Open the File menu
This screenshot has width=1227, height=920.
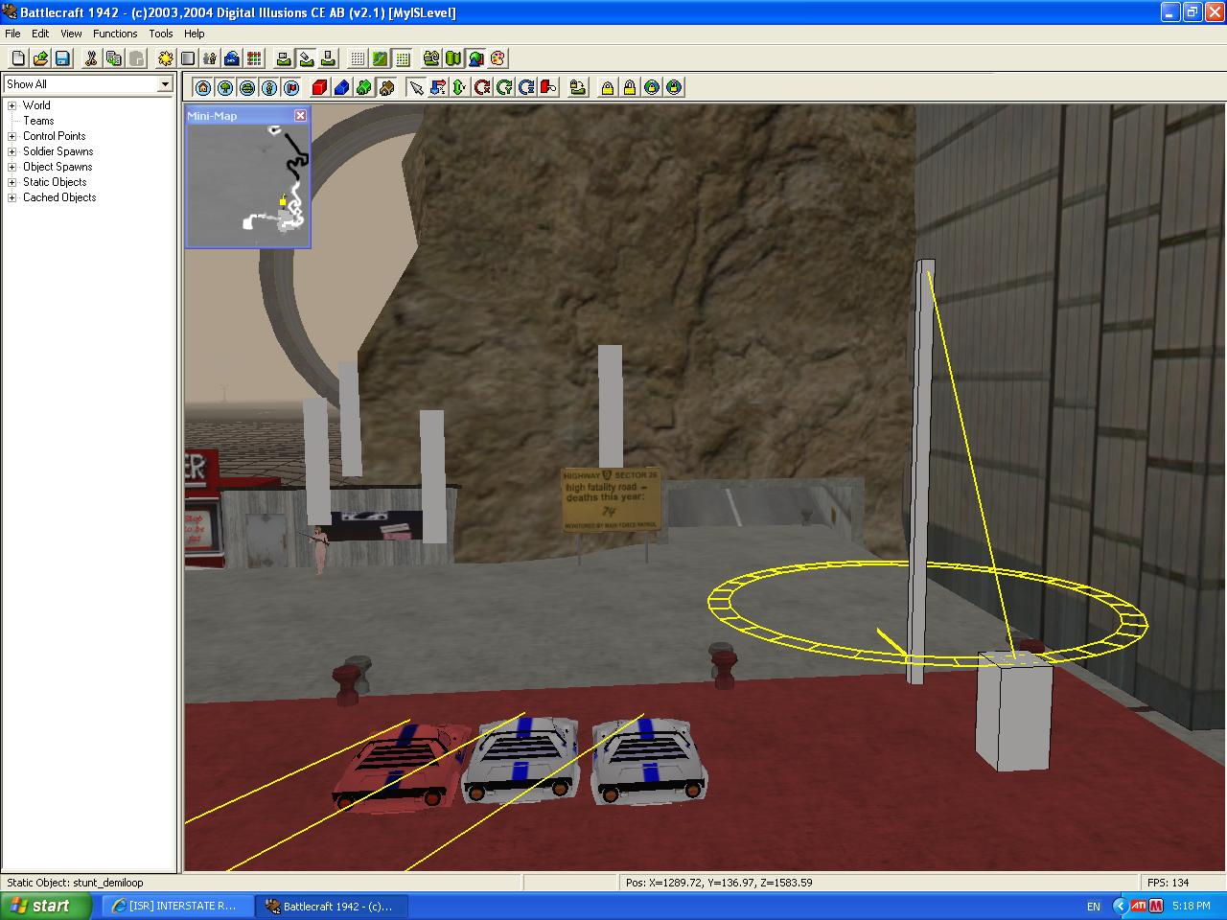[12, 34]
